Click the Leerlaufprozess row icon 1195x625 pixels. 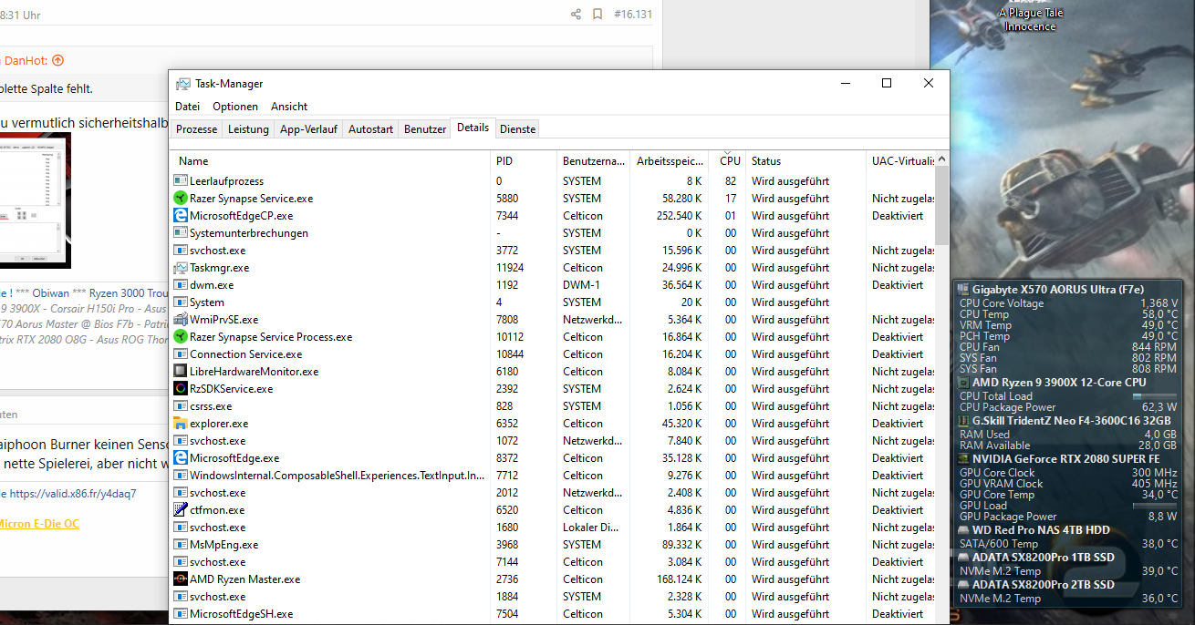[181, 180]
